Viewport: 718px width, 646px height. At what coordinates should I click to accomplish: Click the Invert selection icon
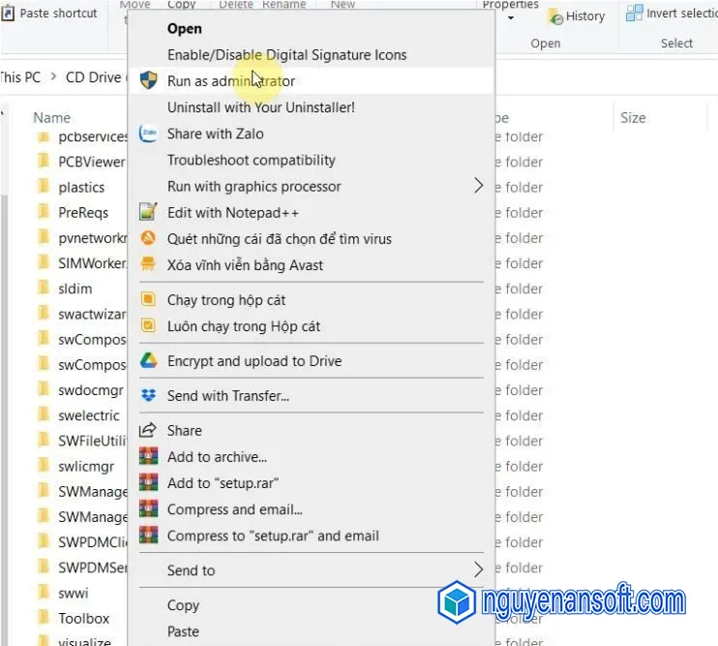(634, 13)
